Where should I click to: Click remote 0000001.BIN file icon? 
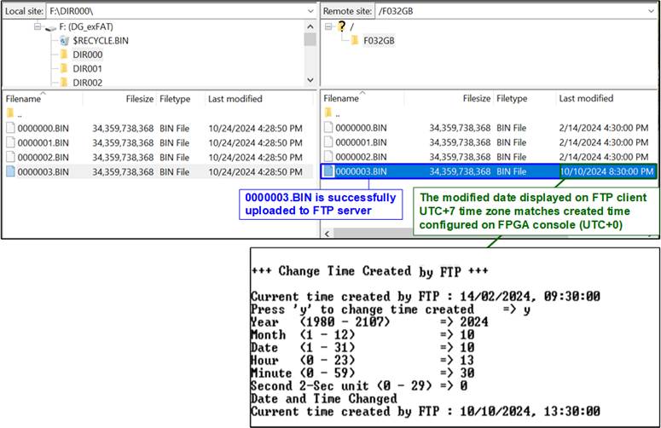(328, 142)
